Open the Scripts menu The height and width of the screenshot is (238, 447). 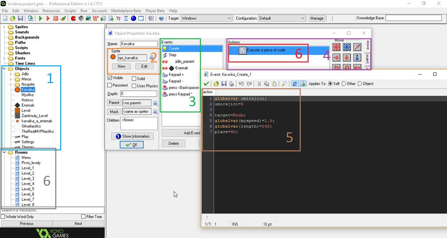(70, 11)
